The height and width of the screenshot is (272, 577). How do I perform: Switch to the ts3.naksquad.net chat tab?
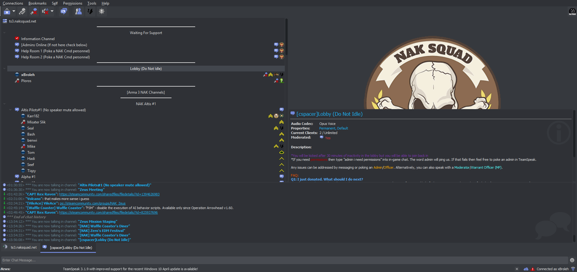tap(21, 247)
